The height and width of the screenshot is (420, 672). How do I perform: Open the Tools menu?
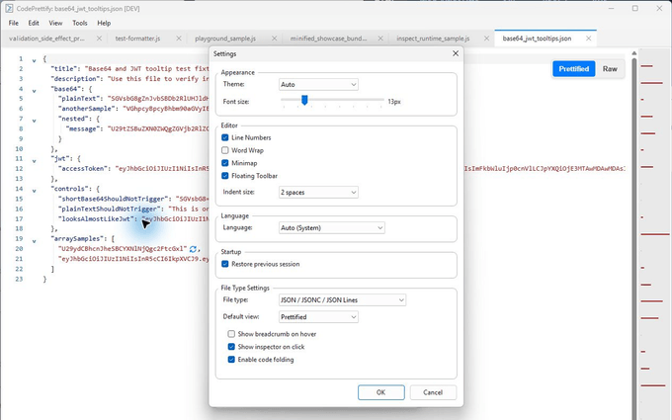pyautogui.click(x=80, y=23)
